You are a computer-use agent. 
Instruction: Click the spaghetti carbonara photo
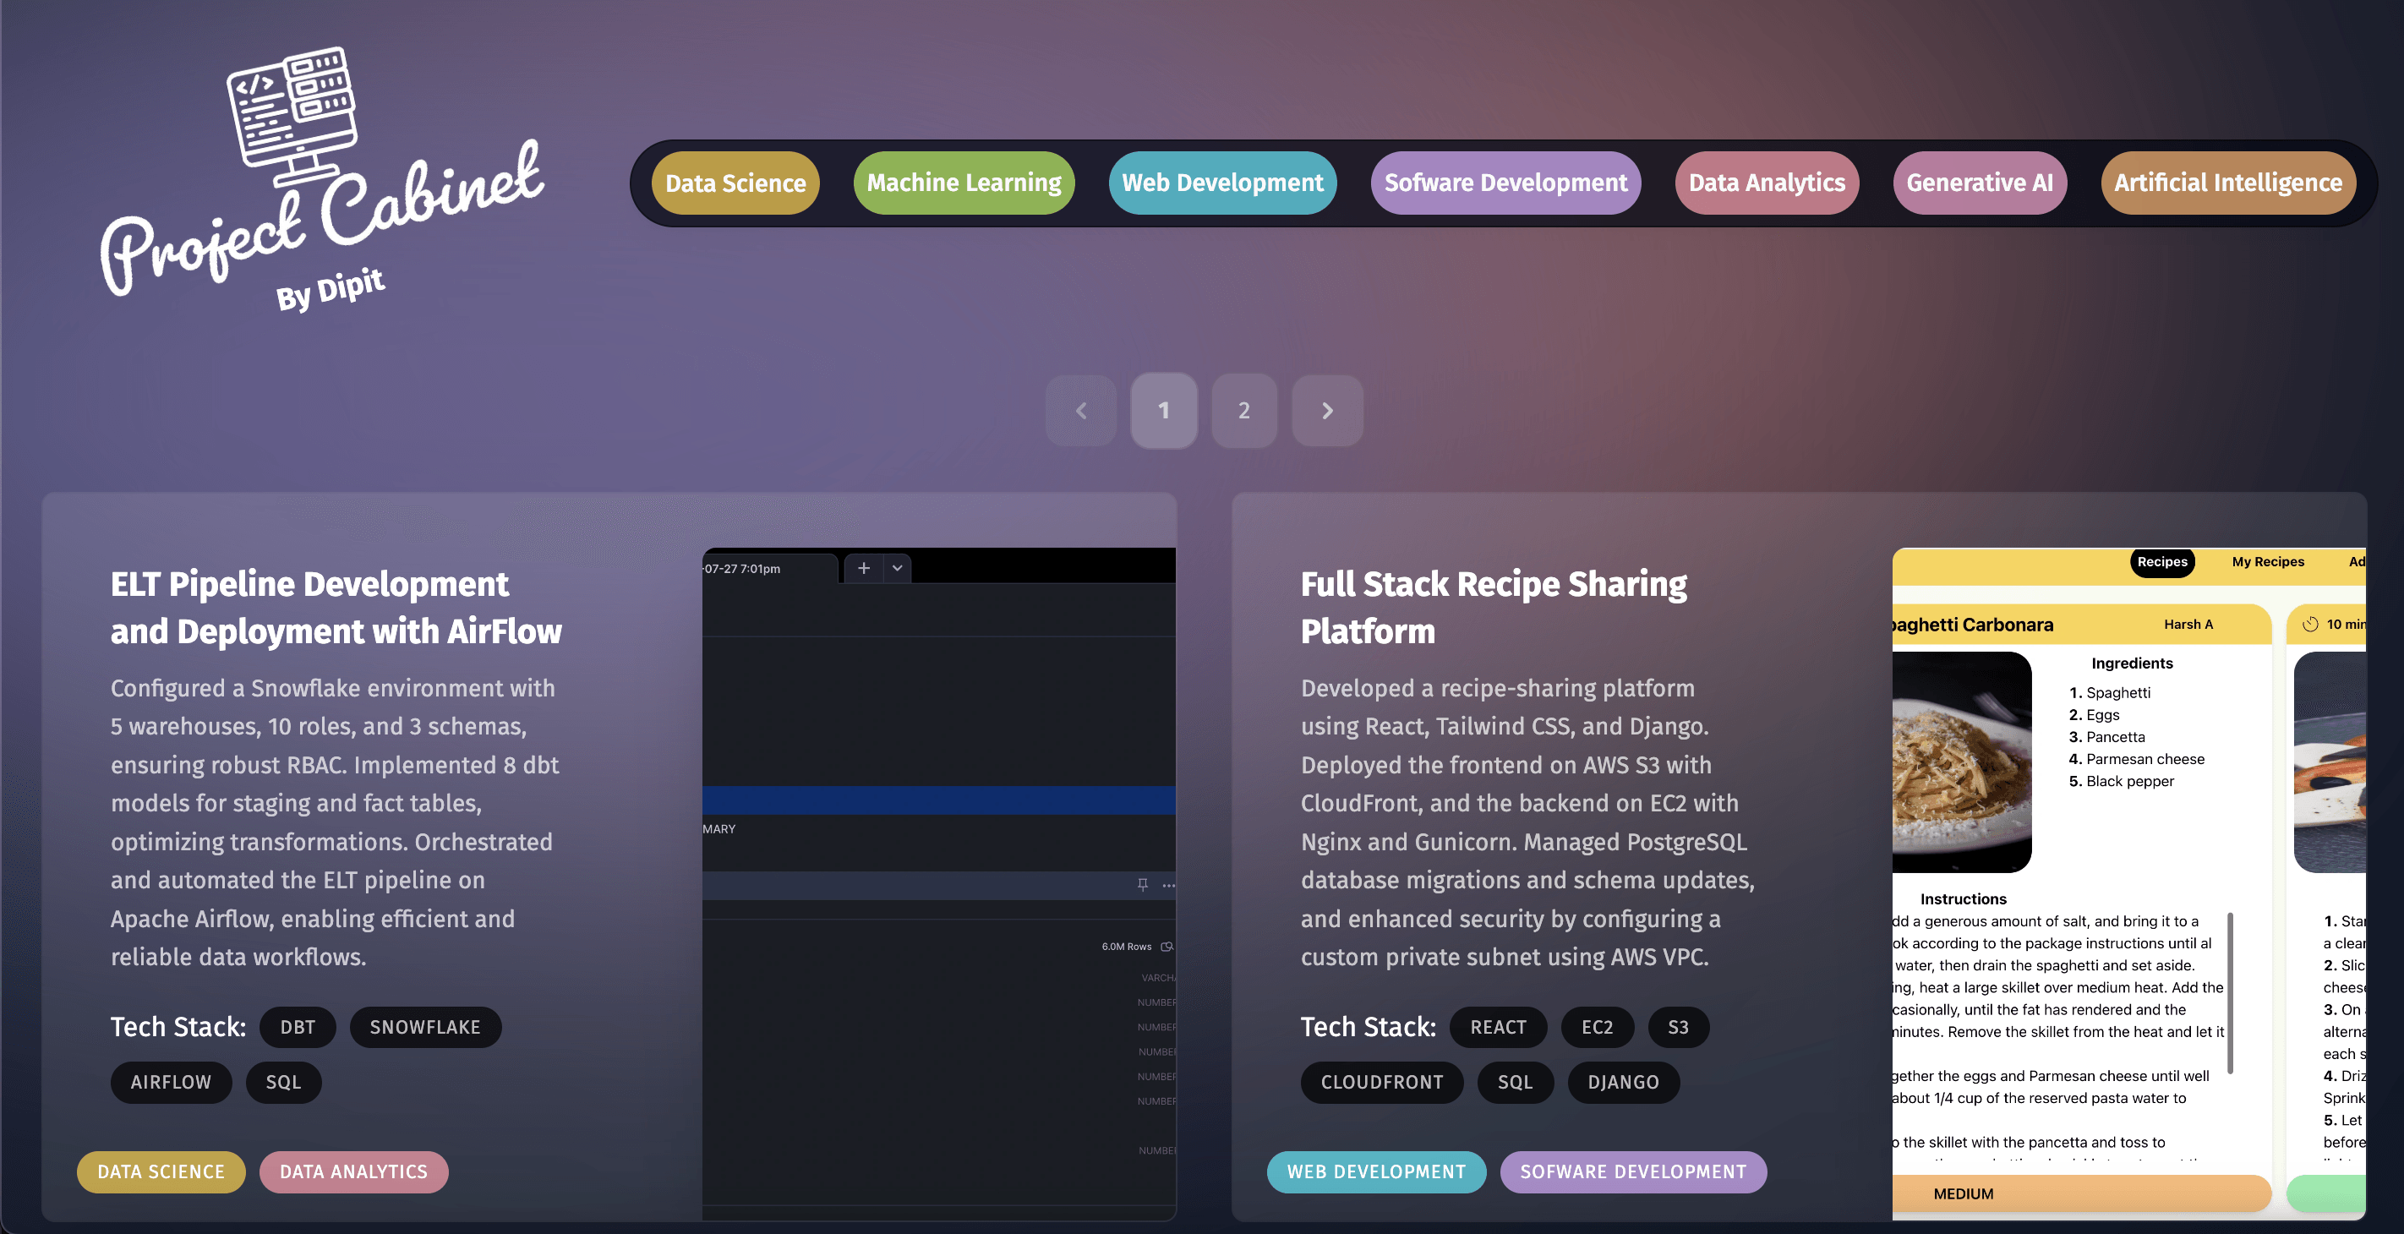[1962, 762]
